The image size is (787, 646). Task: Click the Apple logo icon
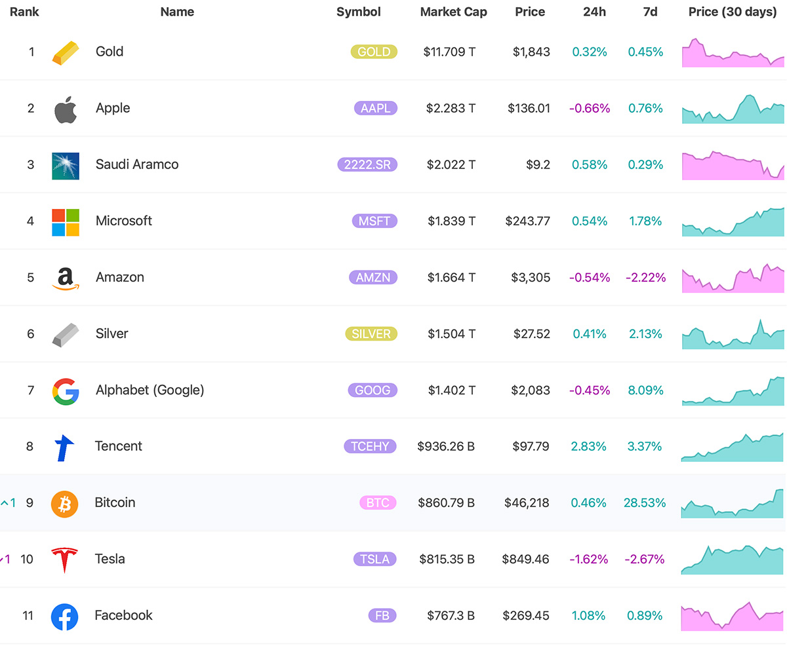[66, 109]
